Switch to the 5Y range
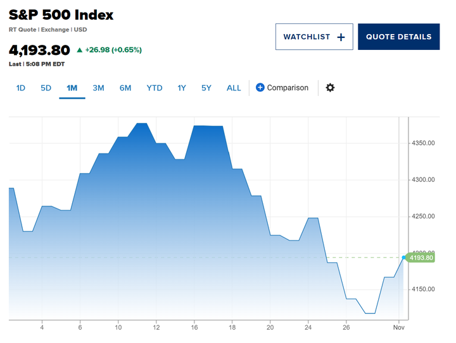456x343 pixels. click(x=206, y=88)
